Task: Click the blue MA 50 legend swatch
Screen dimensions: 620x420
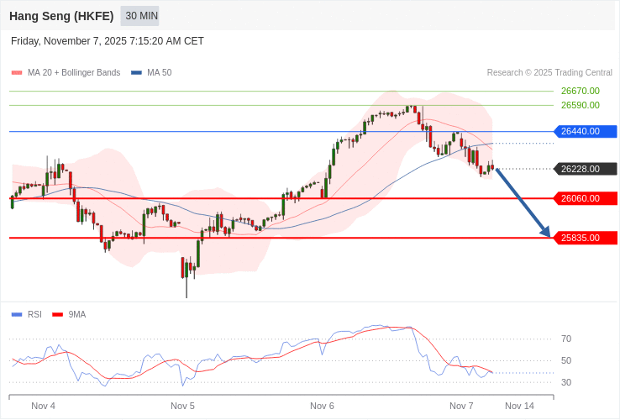Action: coord(136,73)
